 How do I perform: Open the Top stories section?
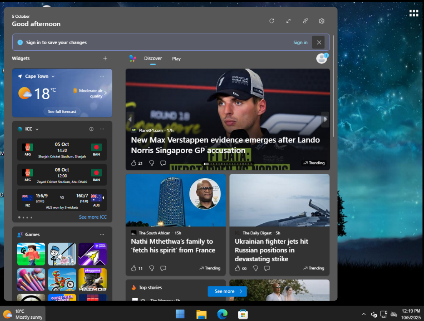click(150, 288)
